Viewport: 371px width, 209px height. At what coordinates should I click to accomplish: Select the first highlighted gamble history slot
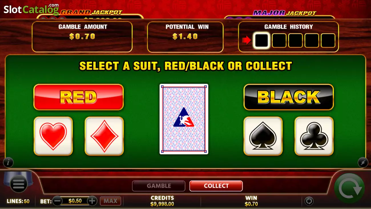pos(261,41)
